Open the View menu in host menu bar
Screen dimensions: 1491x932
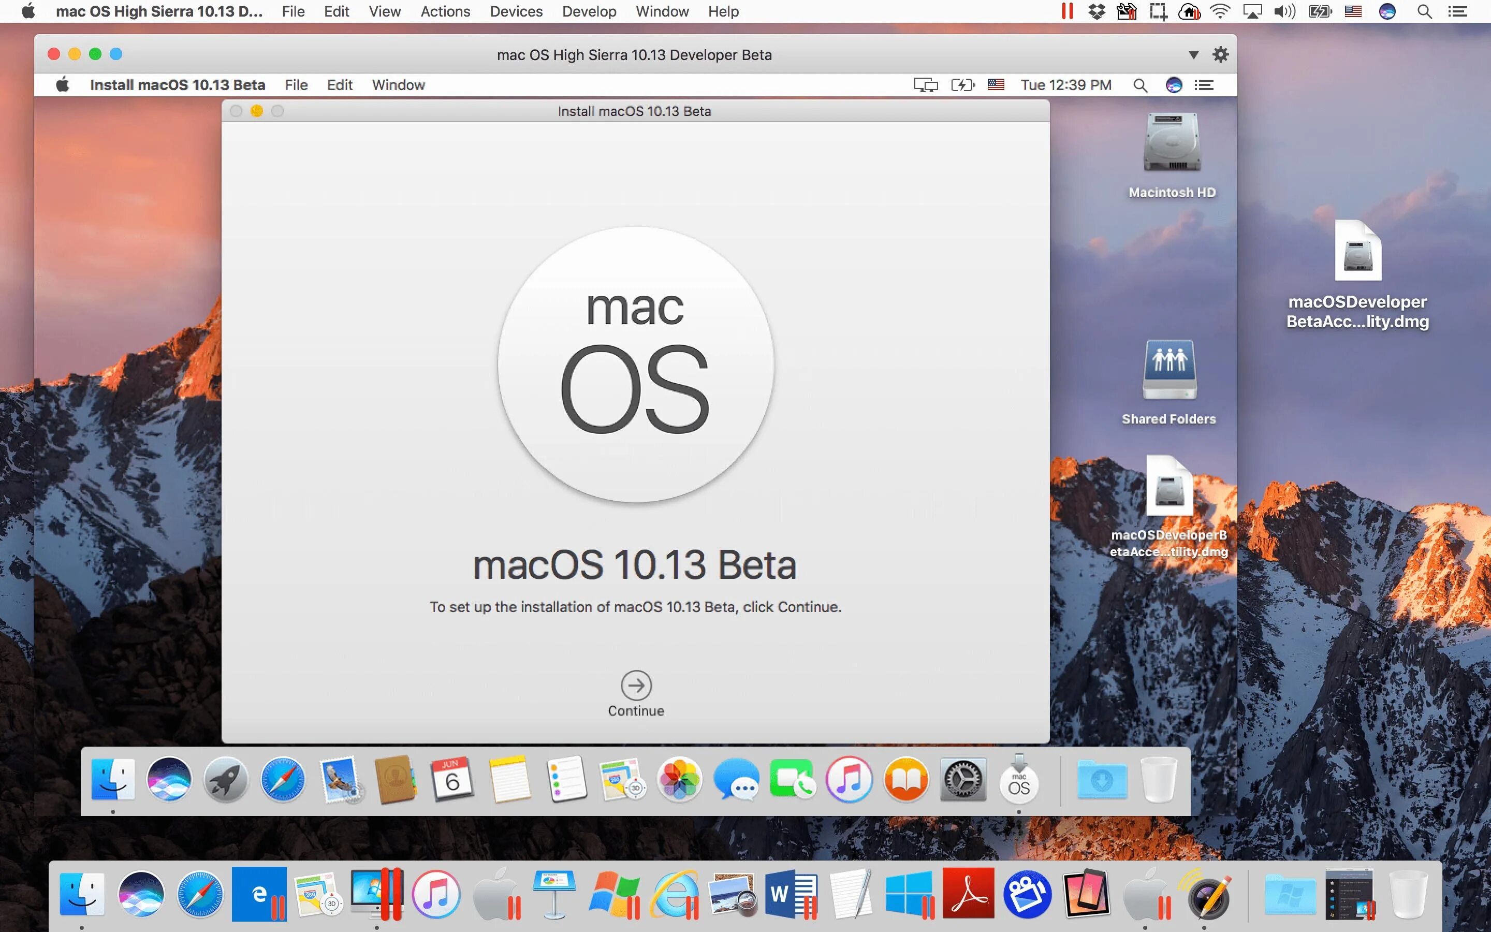point(385,11)
